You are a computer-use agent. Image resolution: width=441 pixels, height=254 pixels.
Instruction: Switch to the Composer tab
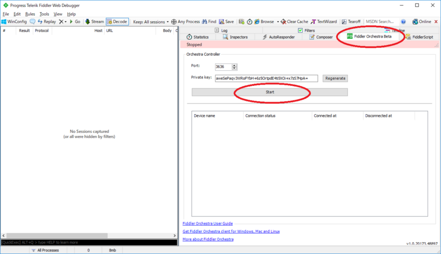321,37
